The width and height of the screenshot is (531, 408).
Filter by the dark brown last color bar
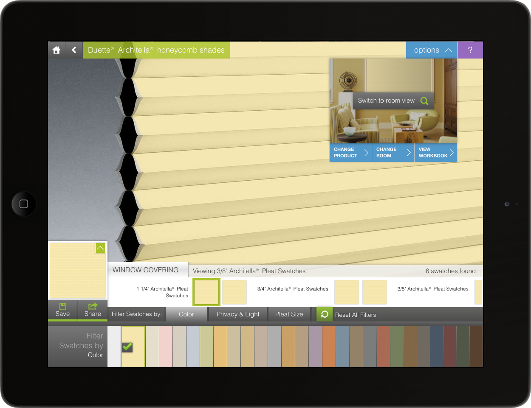tap(477, 347)
